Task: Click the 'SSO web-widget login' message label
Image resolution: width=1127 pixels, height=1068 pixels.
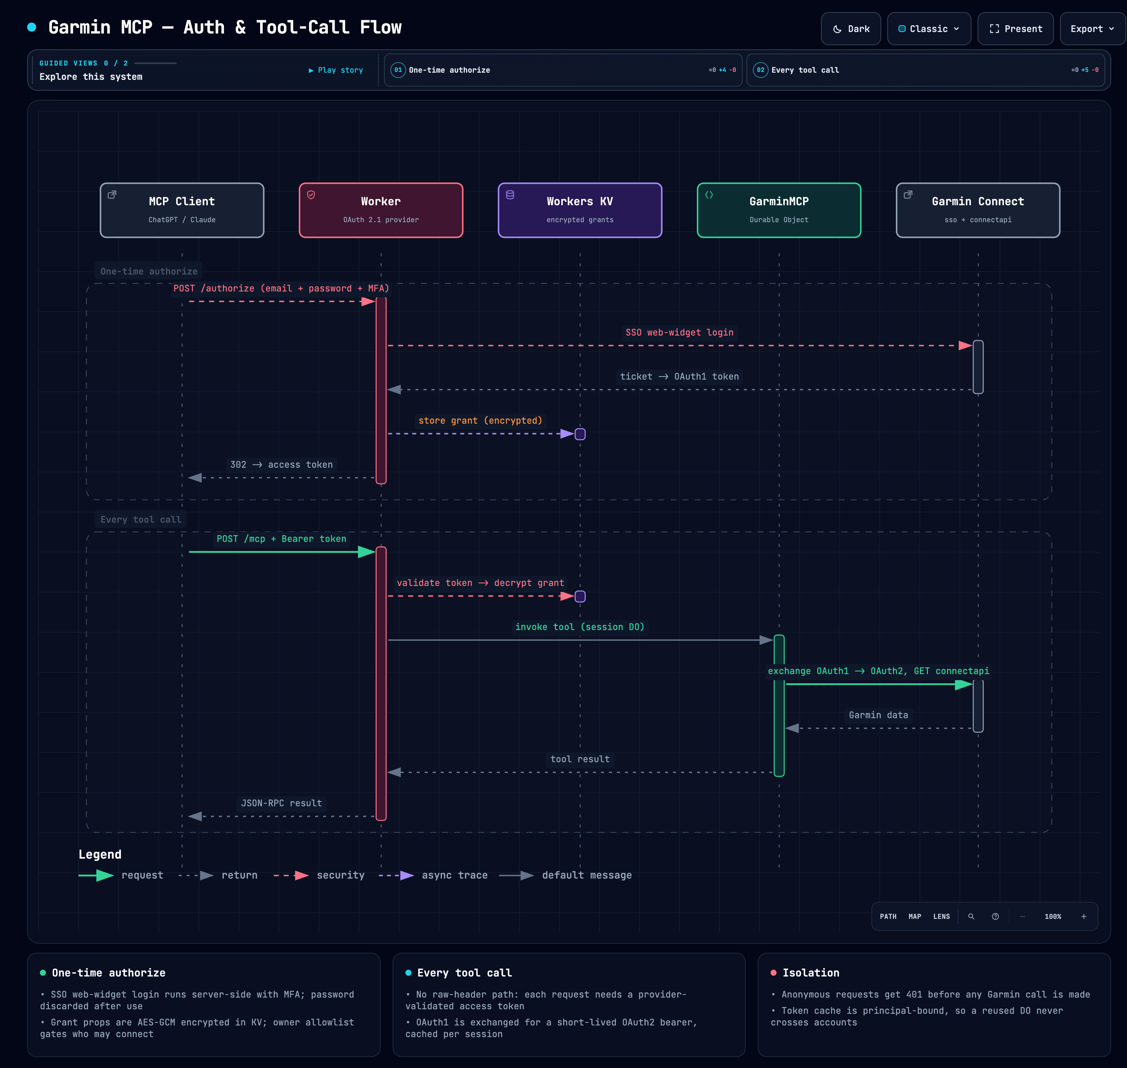Action: [x=680, y=333]
